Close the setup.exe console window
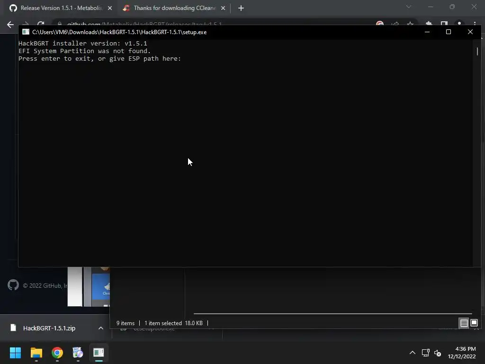The image size is (485, 364). pos(470,32)
